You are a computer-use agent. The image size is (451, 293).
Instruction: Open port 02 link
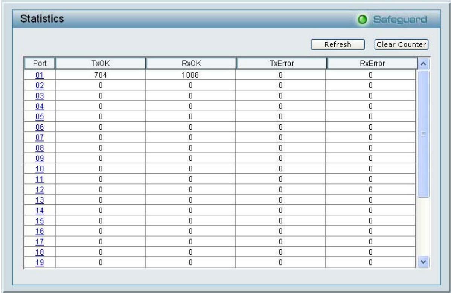coord(40,85)
